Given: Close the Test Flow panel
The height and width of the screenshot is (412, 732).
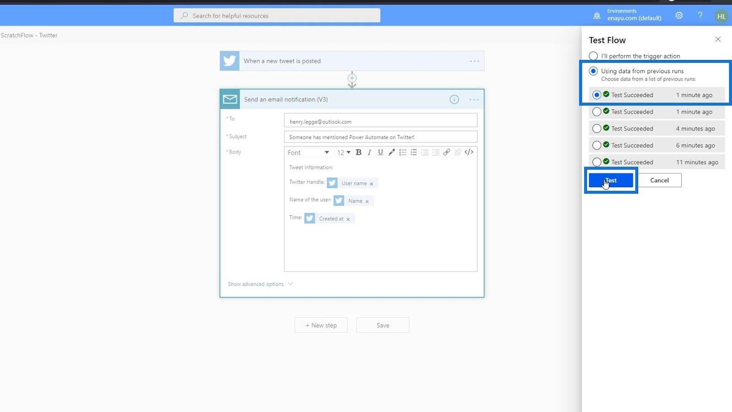Looking at the screenshot, I should tap(718, 39).
